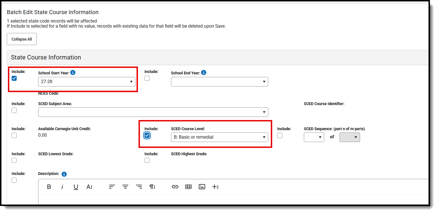
Task: Toggle bold formatting in the Description editor
Action: pyautogui.click(x=49, y=187)
